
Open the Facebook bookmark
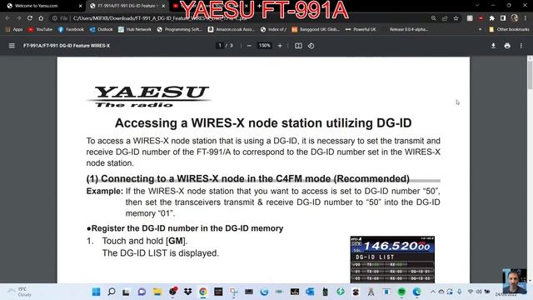(71, 30)
